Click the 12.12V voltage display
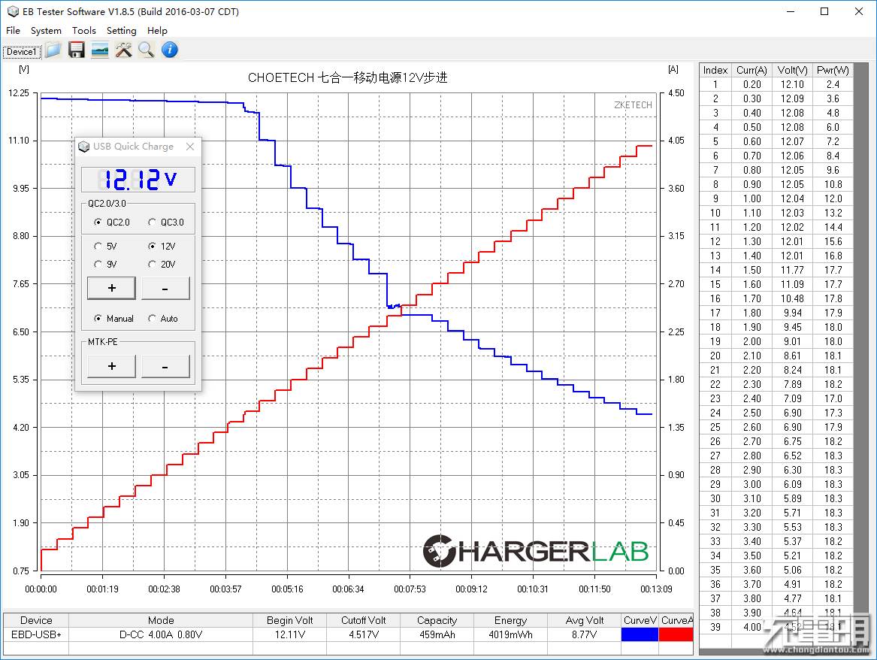Image resolution: width=877 pixels, height=660 pixels. coord(138,180)
